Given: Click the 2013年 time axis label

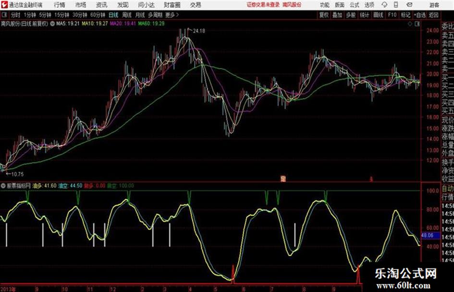Looking at the screenshot, I should (8, 289).
